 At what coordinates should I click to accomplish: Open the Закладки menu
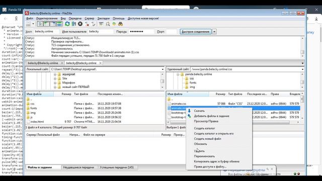coord(104,19)
